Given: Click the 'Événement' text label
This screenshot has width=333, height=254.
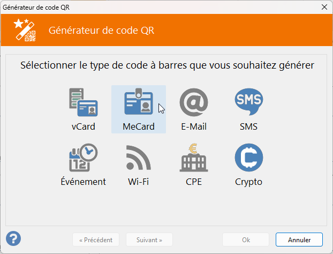Looking at the screenshot, I should pos(83,182).
